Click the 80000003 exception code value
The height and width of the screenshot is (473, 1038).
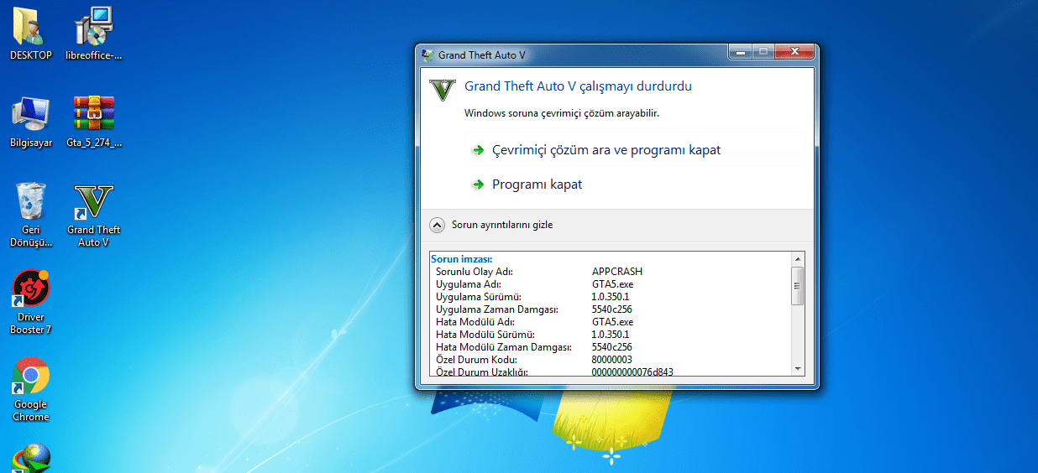[x=612, y=360]
